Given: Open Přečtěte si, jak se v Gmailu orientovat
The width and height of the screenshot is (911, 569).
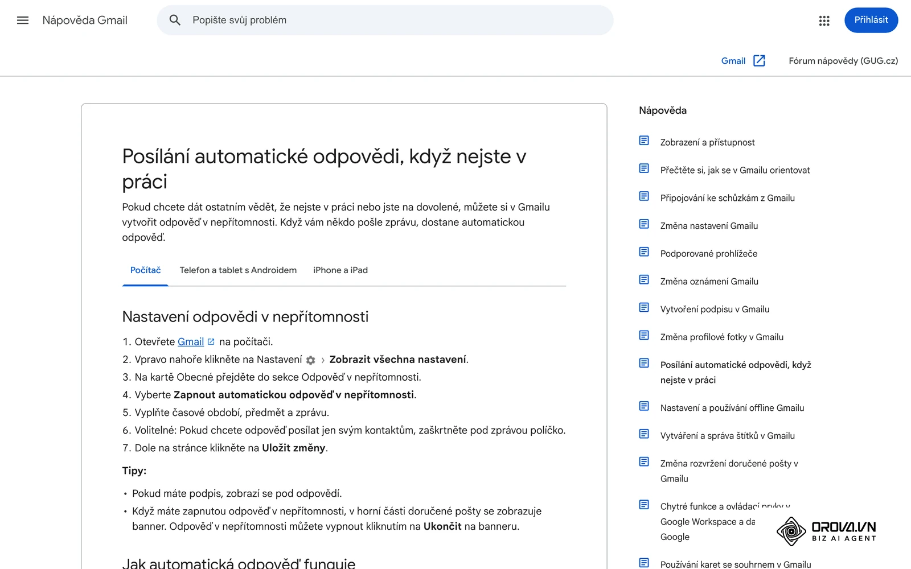Looking at the screenshot, I should coord(734,170).
